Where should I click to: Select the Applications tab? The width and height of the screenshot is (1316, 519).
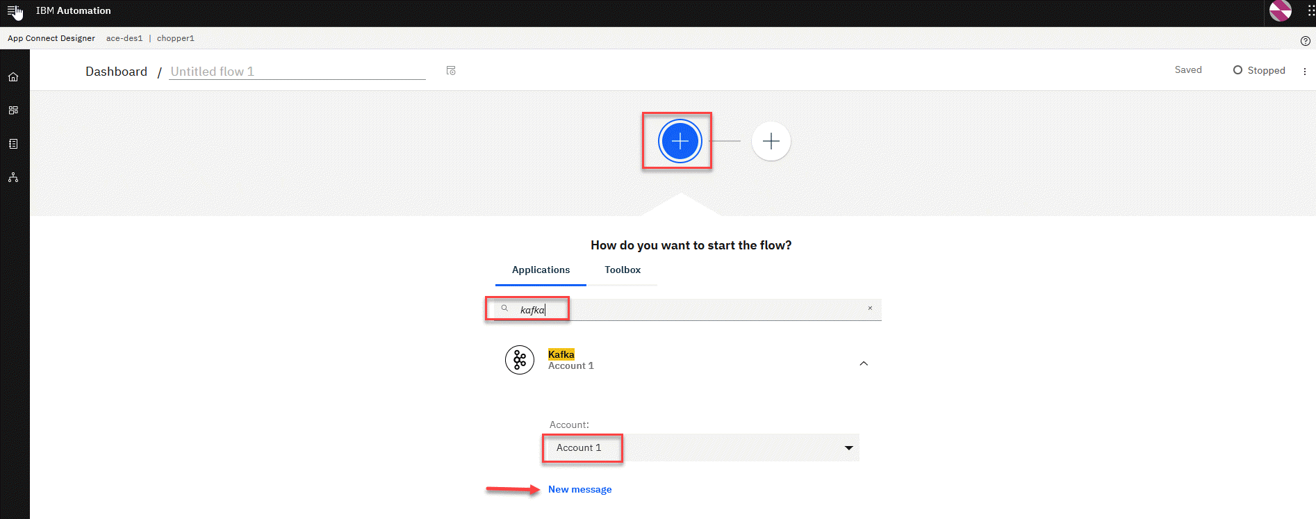tap(541, 270)
